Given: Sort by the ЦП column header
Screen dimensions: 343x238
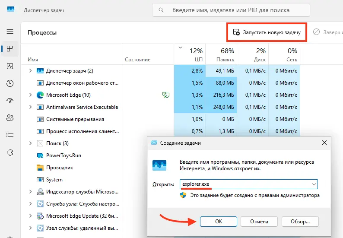Looking at the screenshot, I should (x=190, y=54).
